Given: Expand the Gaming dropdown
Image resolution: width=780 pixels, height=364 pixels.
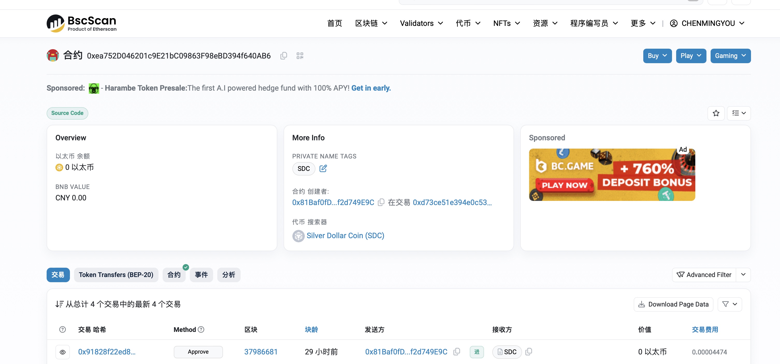Looking at the screenshot, I should 730,56.
